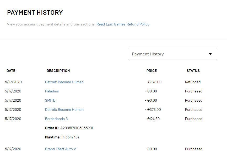Click the SMITE price 0.00

point(151,100)
